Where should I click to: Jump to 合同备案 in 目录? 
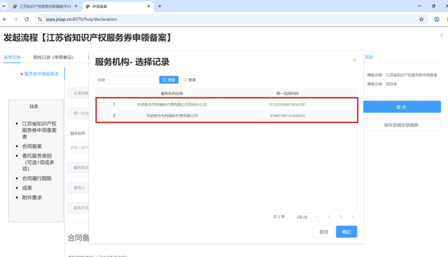tap(32, 146)
